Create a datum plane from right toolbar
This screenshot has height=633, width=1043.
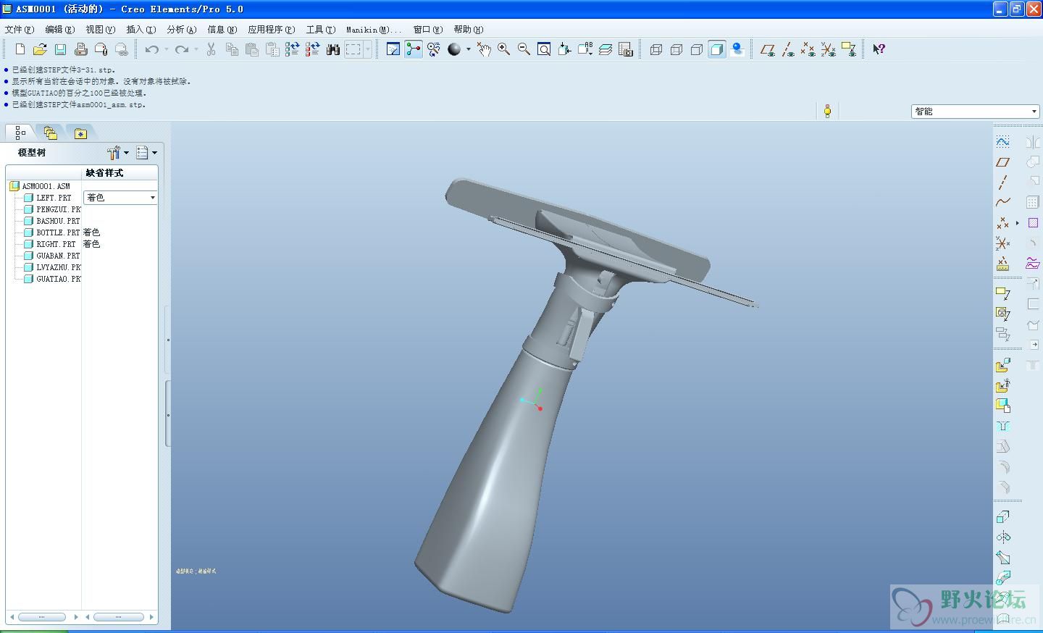pyautogui.click(x=1002, y=162)
